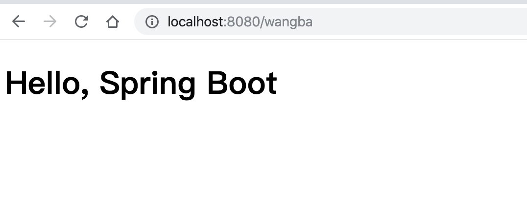This screenshot has width=527, height=216.
Task: Click the greyed-out forward arrow
Action: point(50,22)
